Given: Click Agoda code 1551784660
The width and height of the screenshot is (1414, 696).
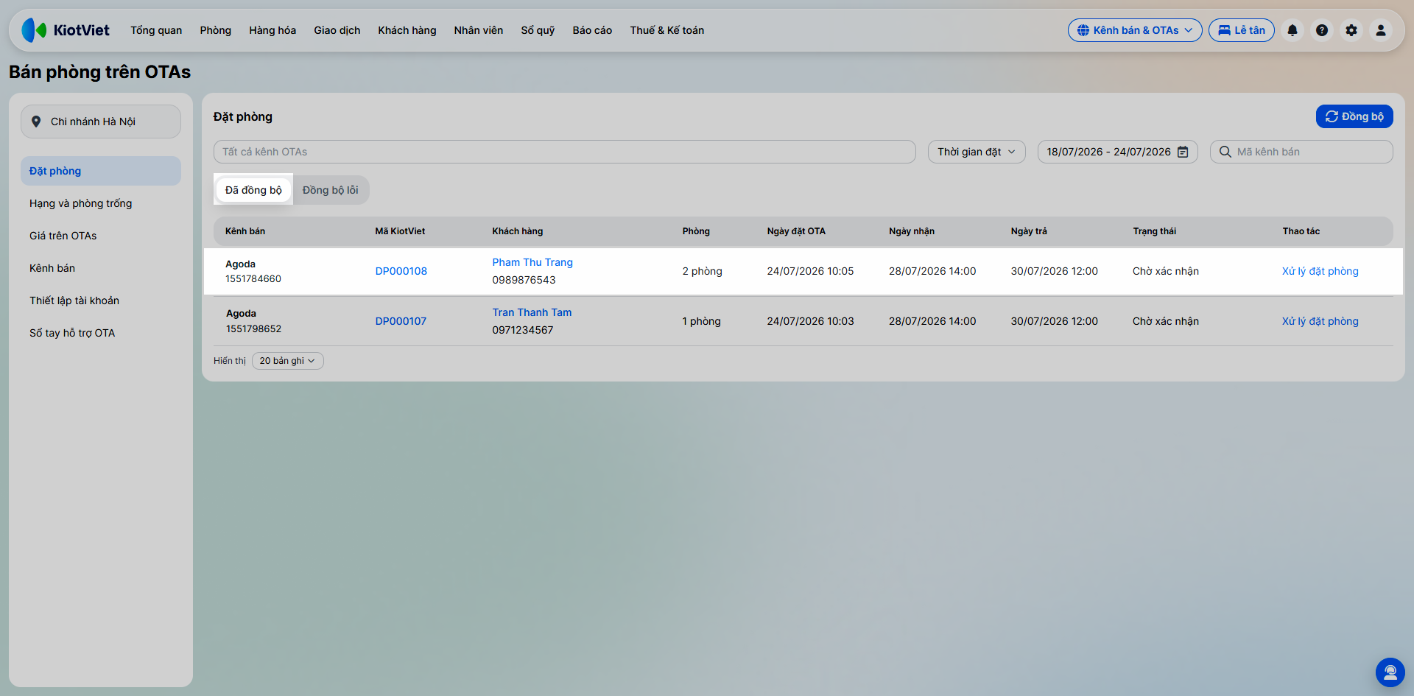Looking at the screenshot, I should (253, 279).
